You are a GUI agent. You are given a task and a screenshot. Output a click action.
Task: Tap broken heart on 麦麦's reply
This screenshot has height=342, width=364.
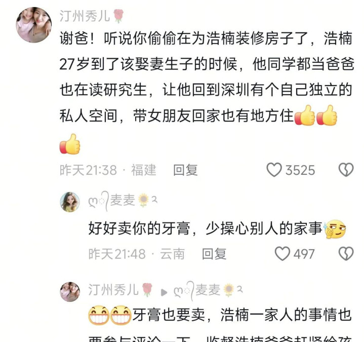pos(346,253)
